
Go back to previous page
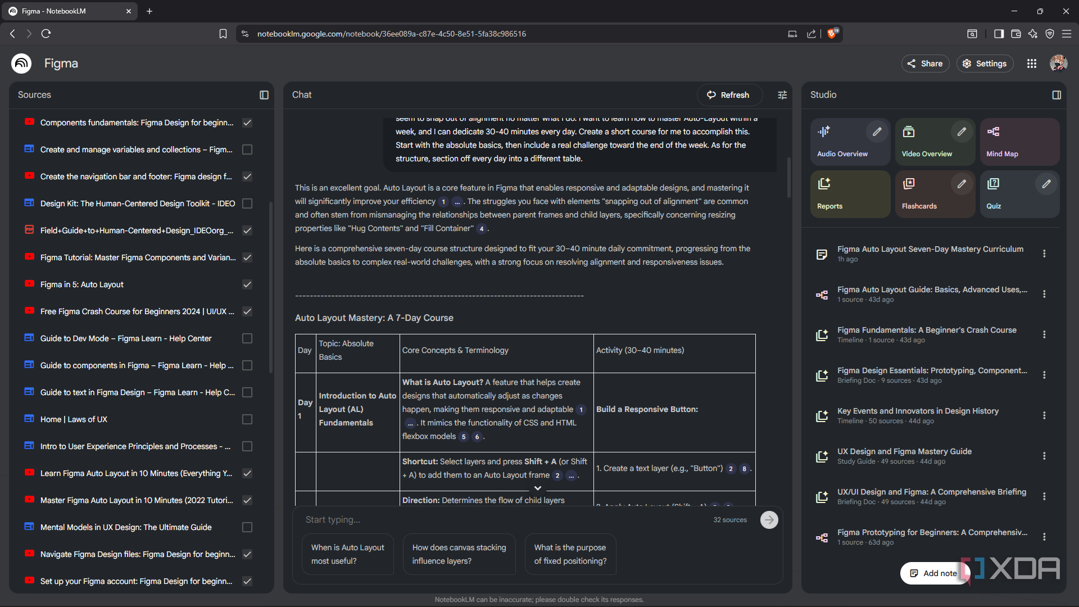tap(12, 34)
